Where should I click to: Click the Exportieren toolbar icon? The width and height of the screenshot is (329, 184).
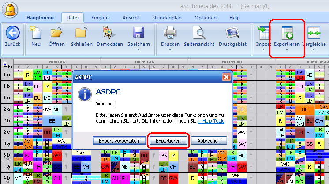[287, 33]
